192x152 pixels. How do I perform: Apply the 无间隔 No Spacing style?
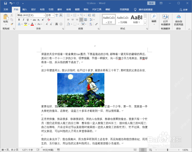[122, 20]
